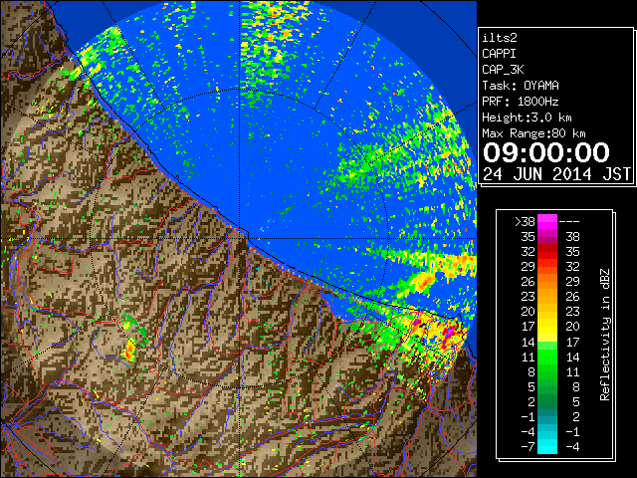Image resolution: width=637 pixels, height=478 pixels.
Task: Click the 'Task: OYAMA' line
Action: tap(521, 86)
